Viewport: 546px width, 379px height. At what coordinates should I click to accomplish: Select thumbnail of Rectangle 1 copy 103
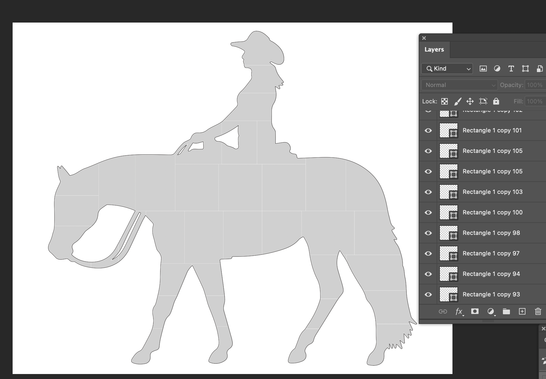448,192
